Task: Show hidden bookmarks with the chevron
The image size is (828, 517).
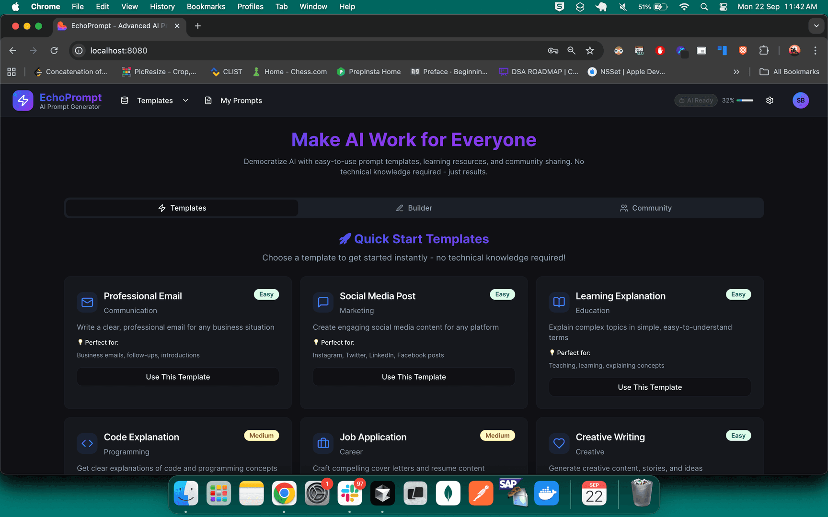Action: (736, 72)
